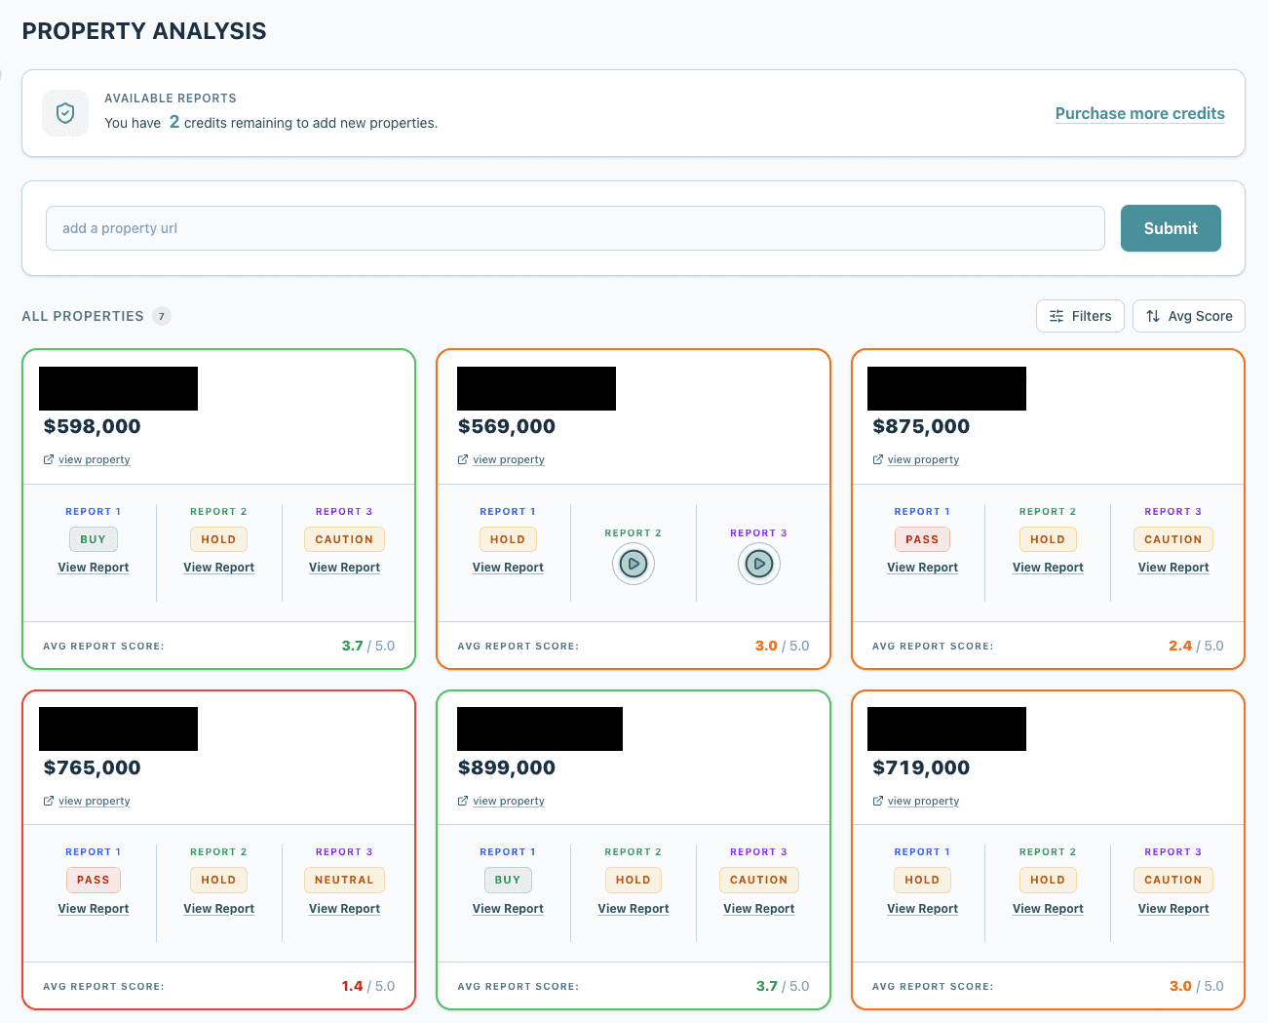1268x1023 pixels.
Task: View Report 1 for the $765,000 property
Action: (94, 909)
